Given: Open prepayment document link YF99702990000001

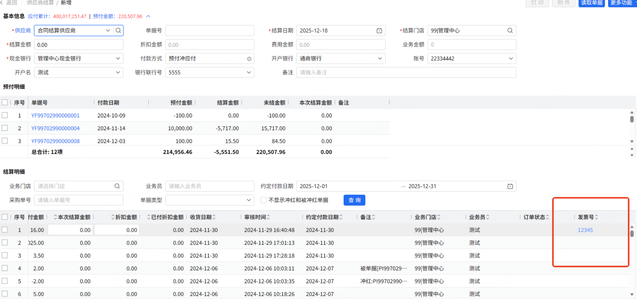Looking at the screenshot, I should pos(55,116).
